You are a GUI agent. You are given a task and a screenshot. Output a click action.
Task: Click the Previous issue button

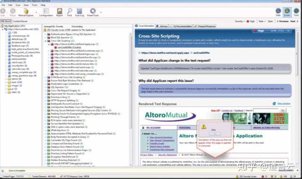coord(283,21)
